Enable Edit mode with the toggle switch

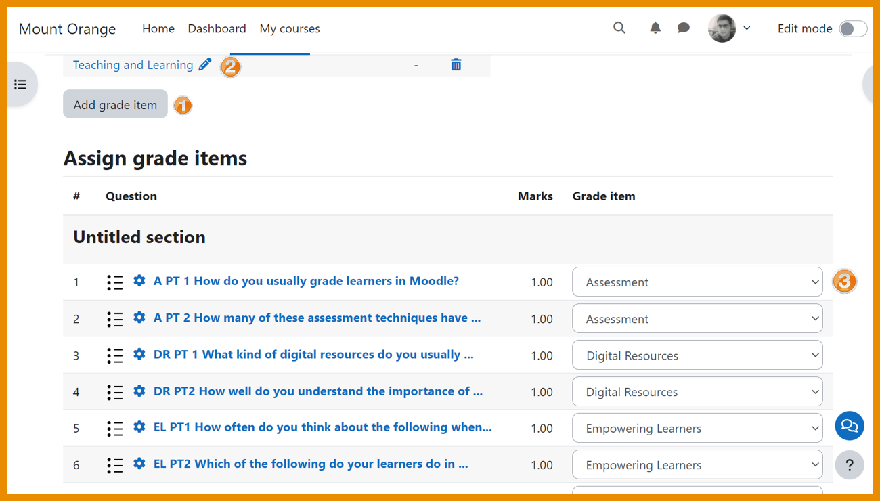(x=853, y=28)
